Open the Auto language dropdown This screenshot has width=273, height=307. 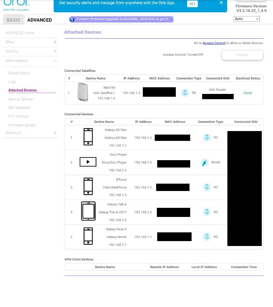[246, 19]
